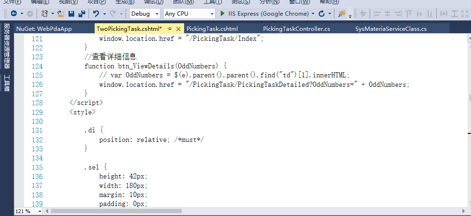Screen dimensions: 471x216
Task: Click the Align Bottoms icon
Action: [x=430, y=13]
